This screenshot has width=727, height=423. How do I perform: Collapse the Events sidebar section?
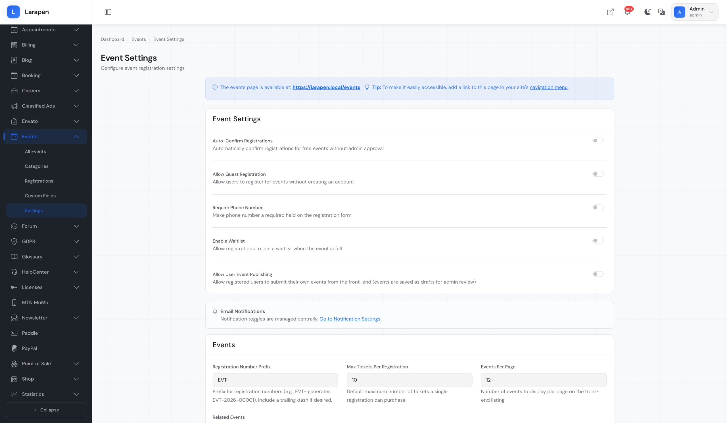click(x=76, y=136)
